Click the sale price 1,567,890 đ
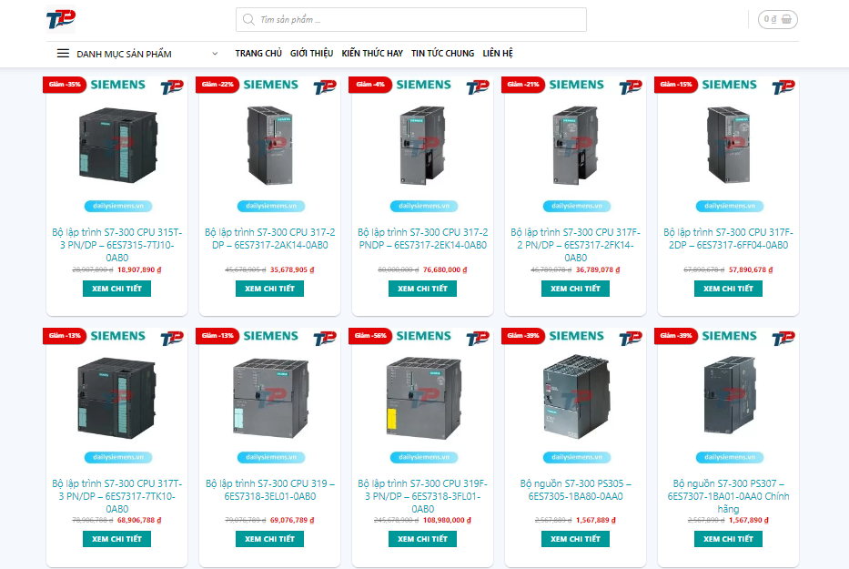This screenshot has height=569, width=849. (749, 520)
